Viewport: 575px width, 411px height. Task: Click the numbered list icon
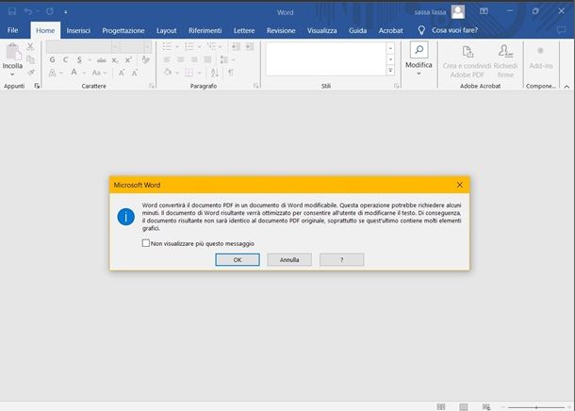point(189,46)
